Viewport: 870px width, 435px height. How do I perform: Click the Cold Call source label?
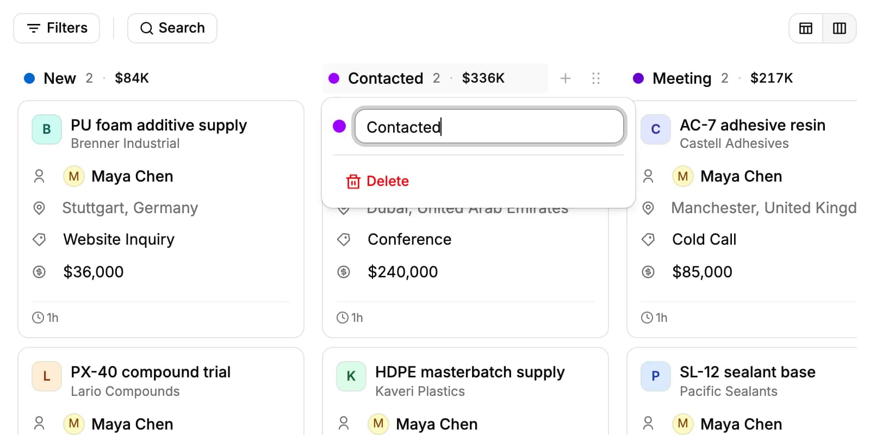[704, 239]
